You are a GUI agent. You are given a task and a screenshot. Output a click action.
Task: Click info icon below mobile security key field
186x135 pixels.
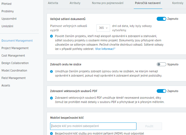coord(51,133)
